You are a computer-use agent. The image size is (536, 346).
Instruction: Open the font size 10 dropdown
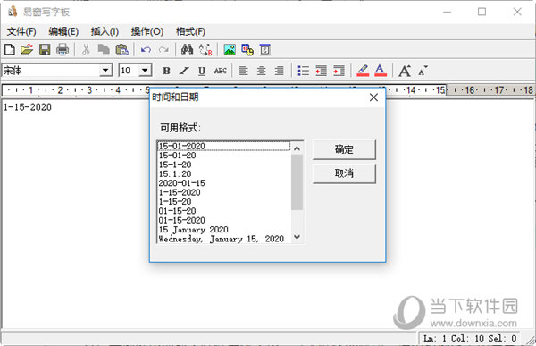145,71
